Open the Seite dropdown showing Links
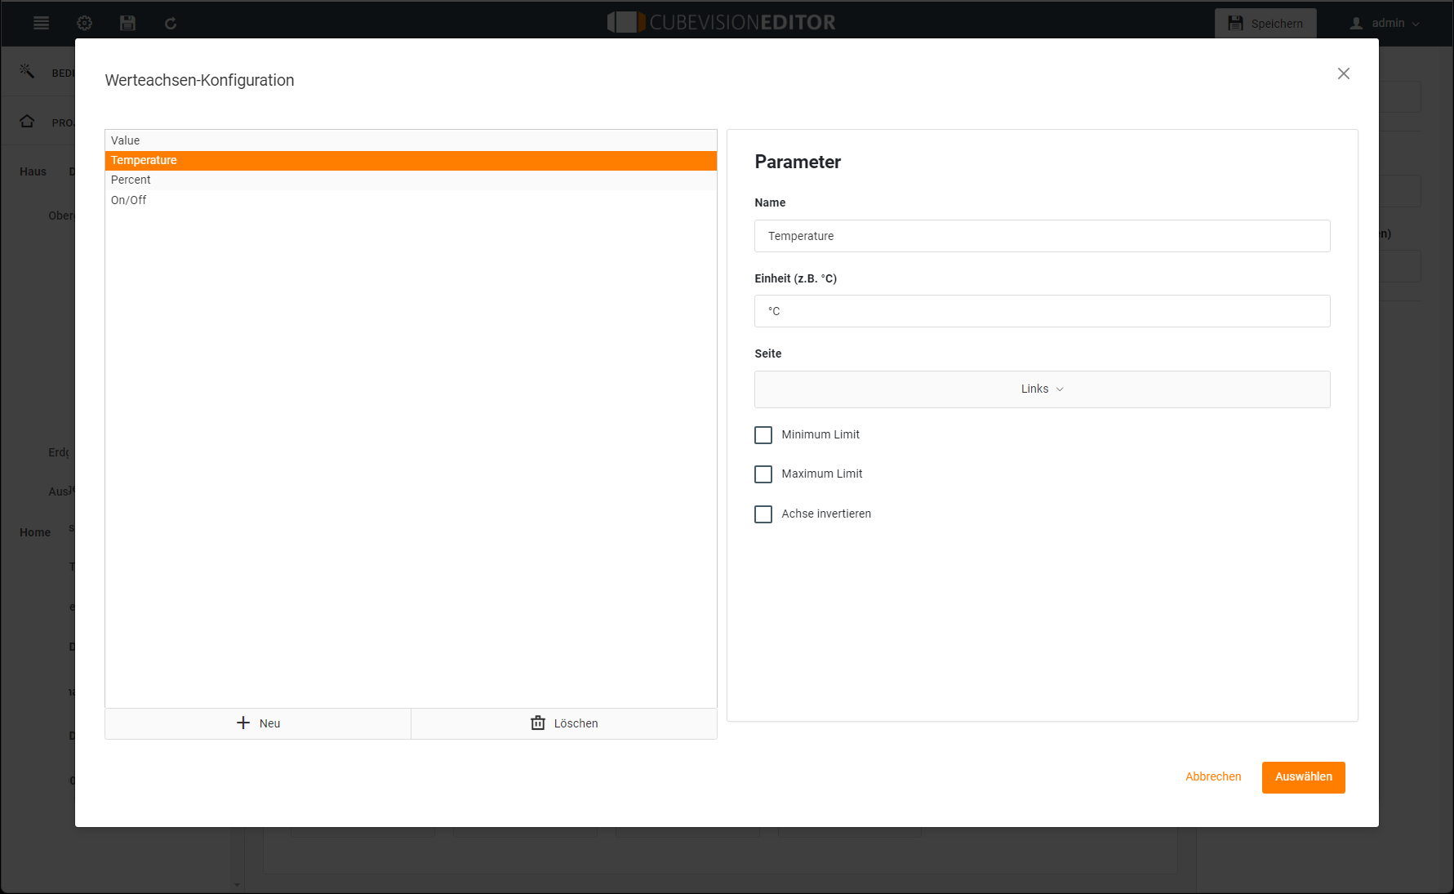Viewport: 1454px width, 894px height. coord(1042,389)
